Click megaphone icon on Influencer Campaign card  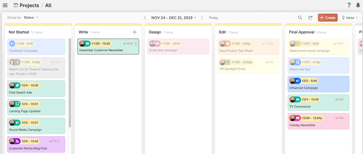tap(298, 81)
